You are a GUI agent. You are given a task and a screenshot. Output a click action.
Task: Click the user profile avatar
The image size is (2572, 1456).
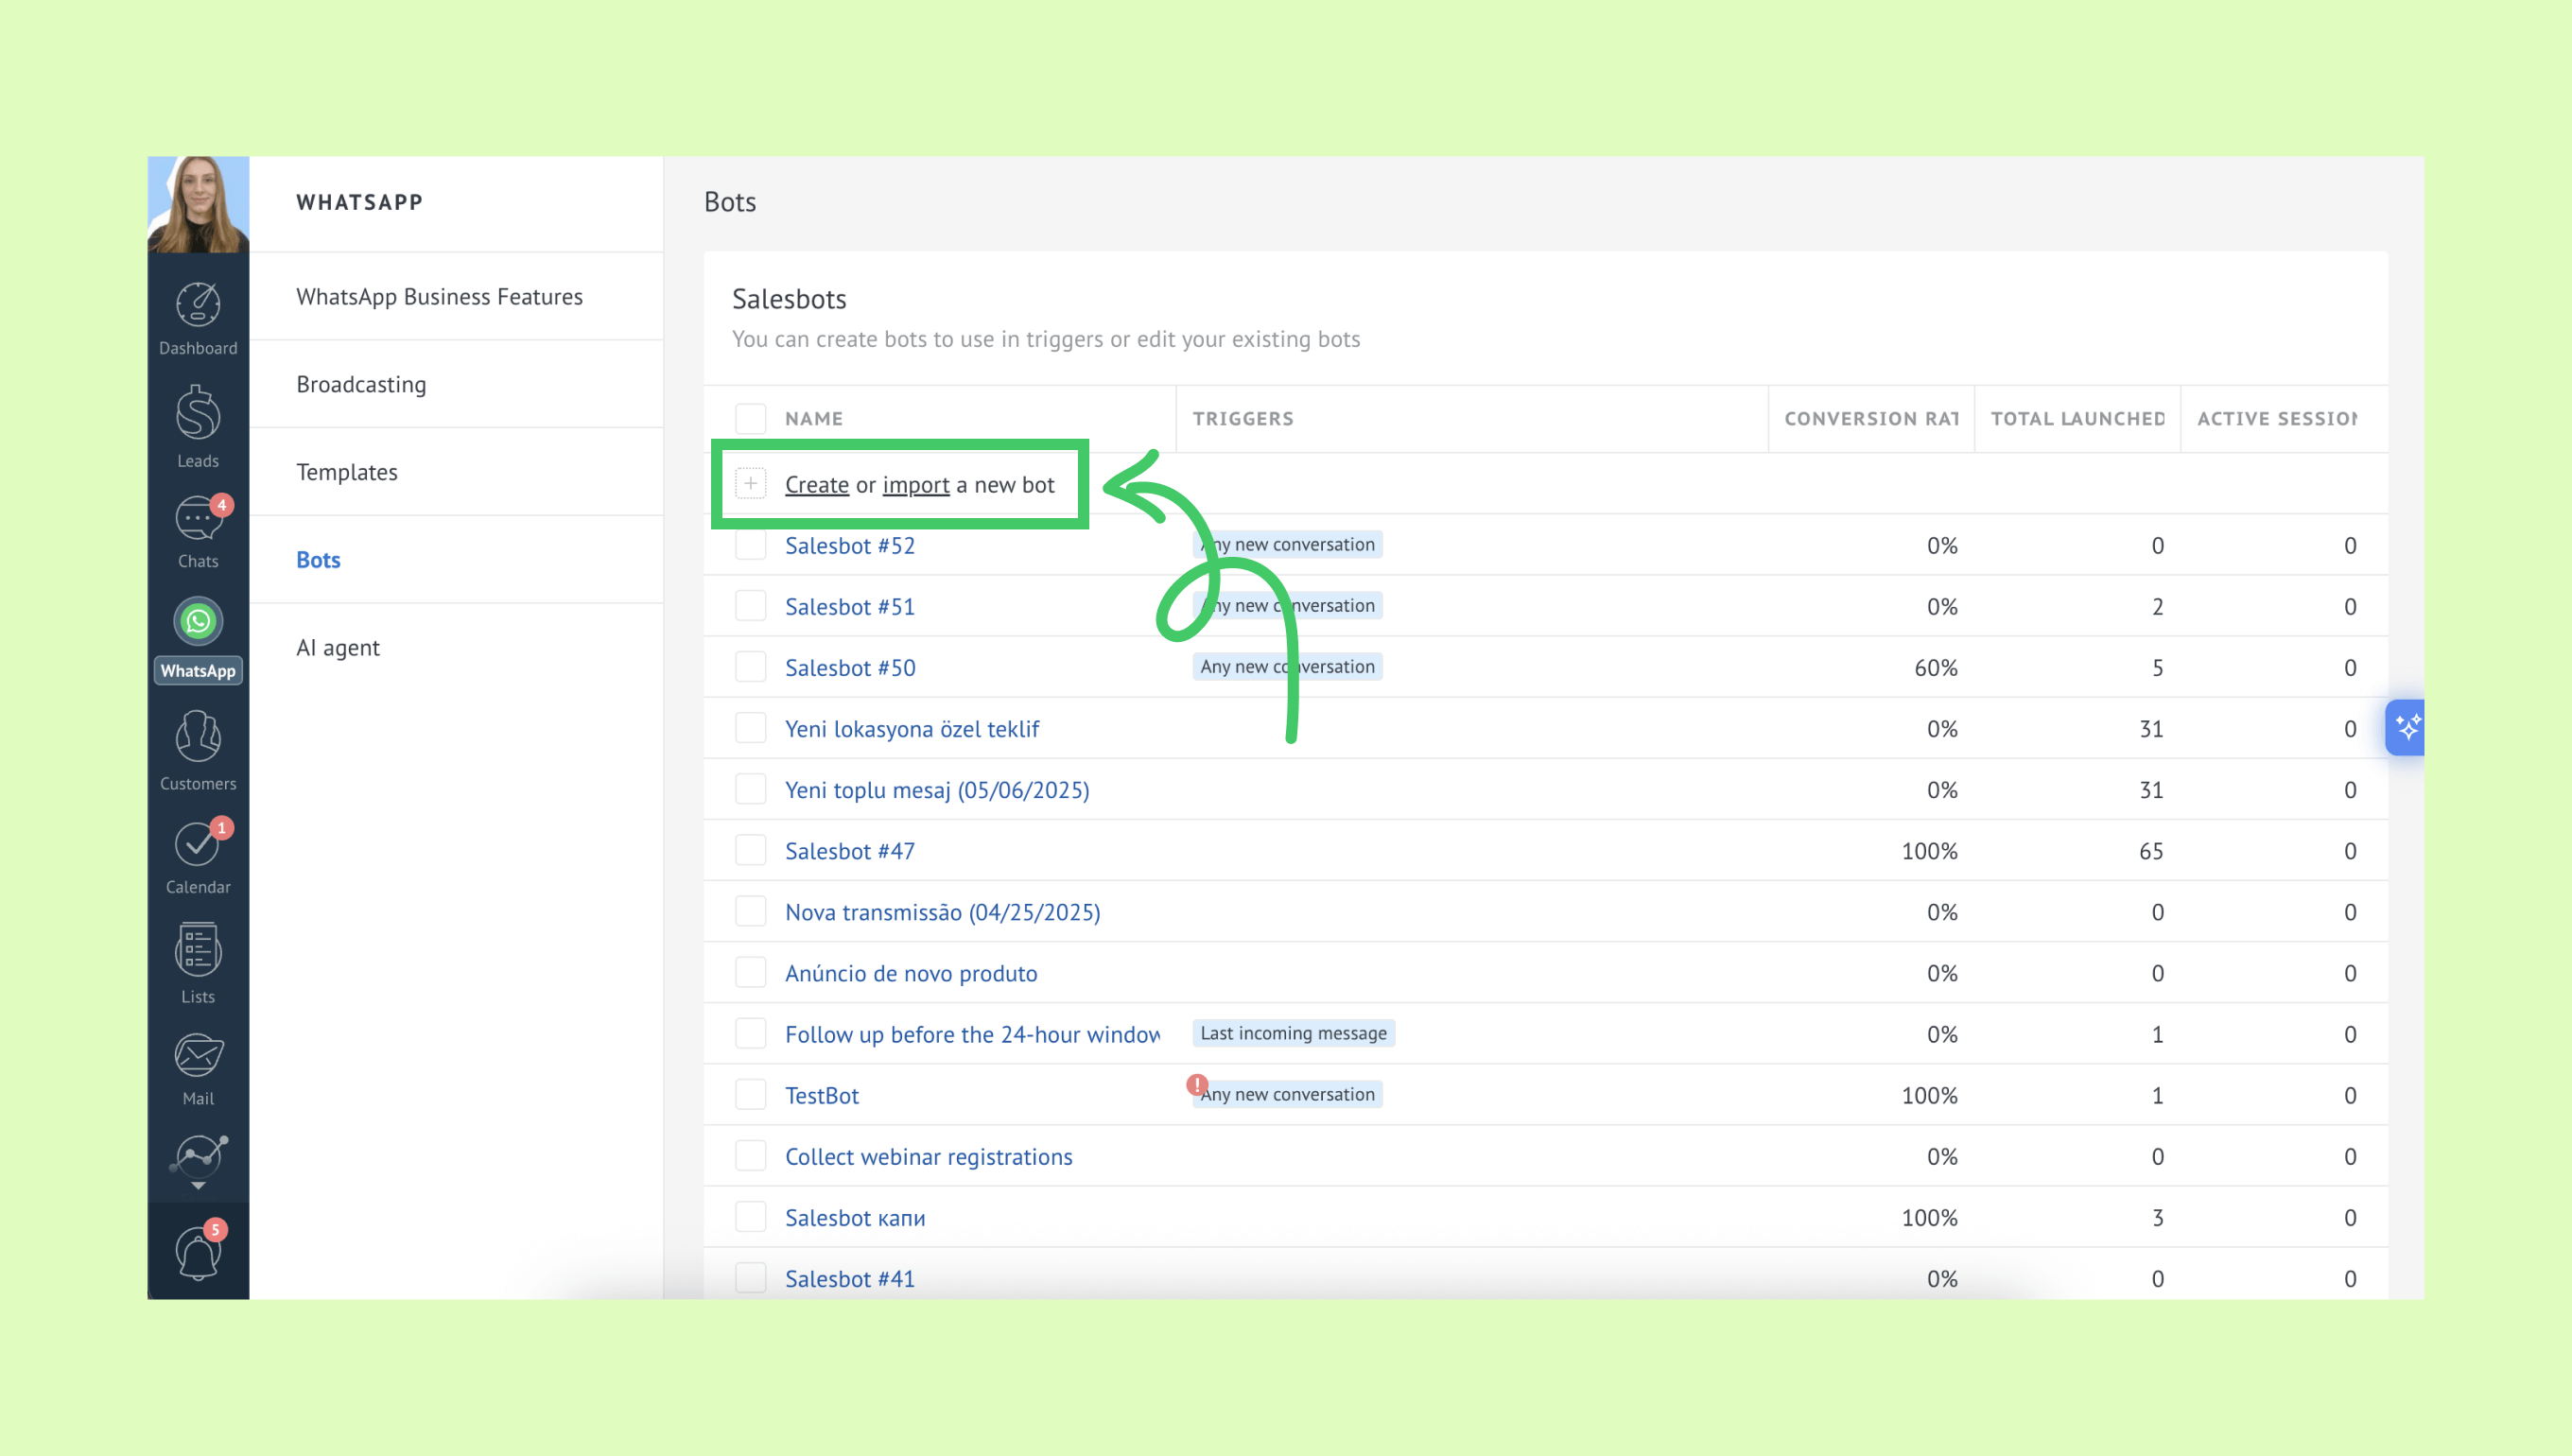[198, 204]
